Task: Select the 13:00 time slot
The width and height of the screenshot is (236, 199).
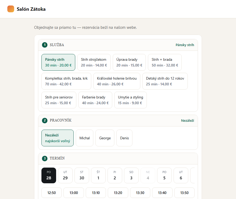Action: (74, 193)
